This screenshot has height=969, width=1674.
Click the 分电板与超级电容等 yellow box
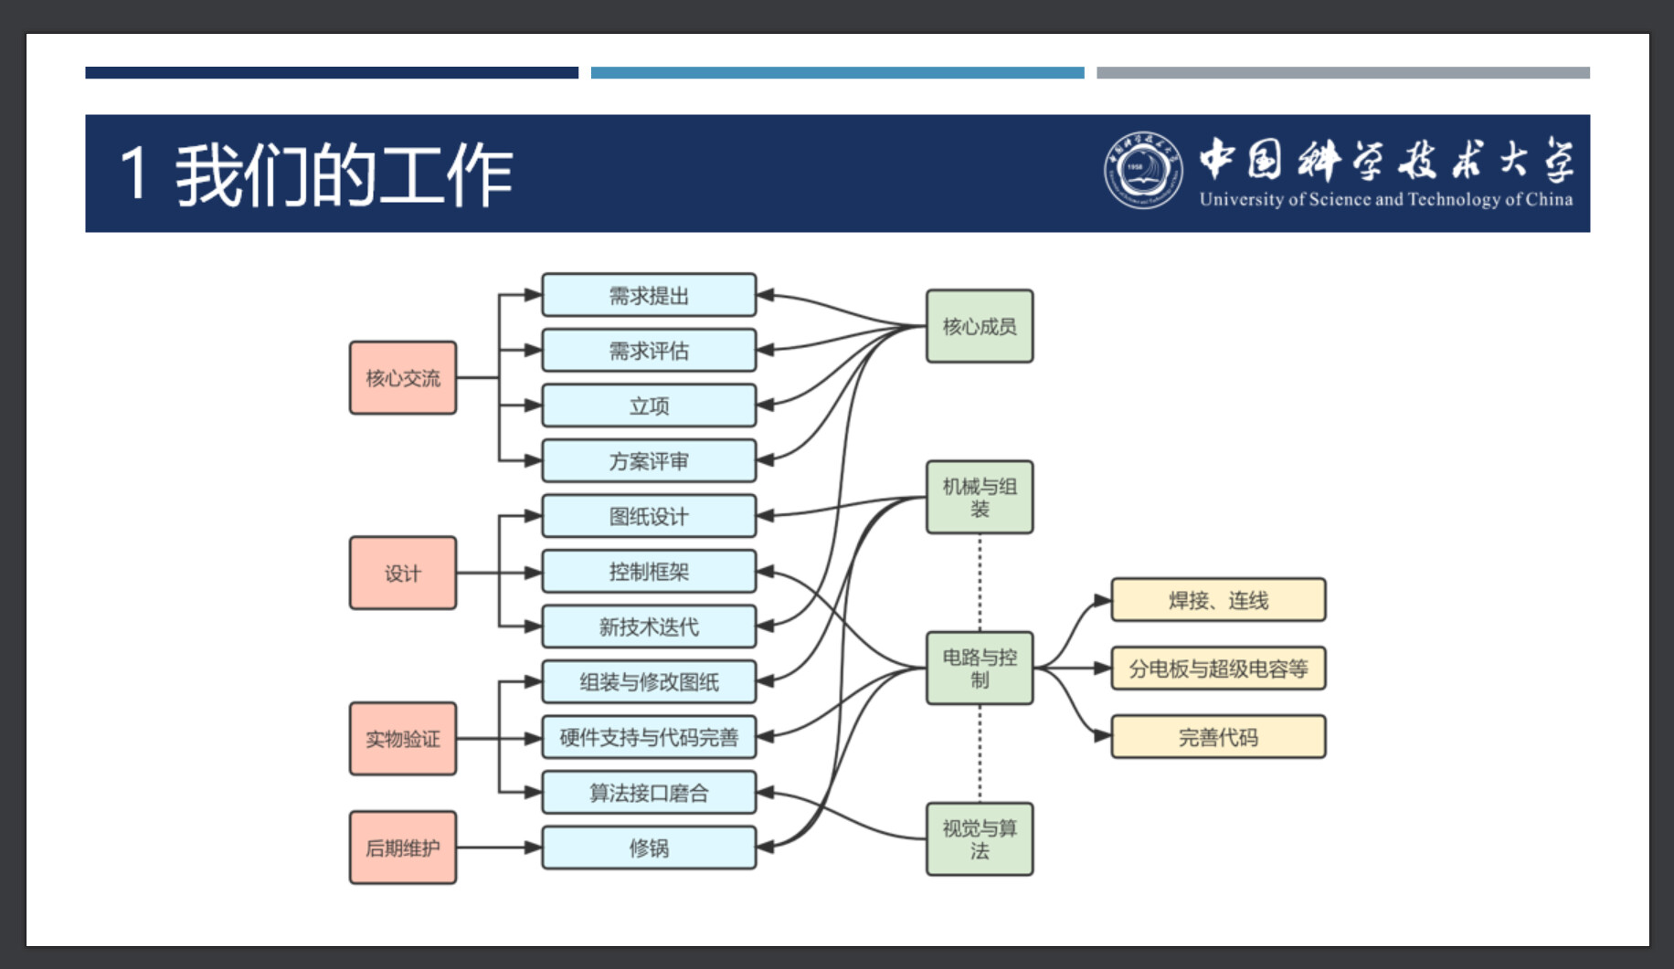pos(1218,669)
